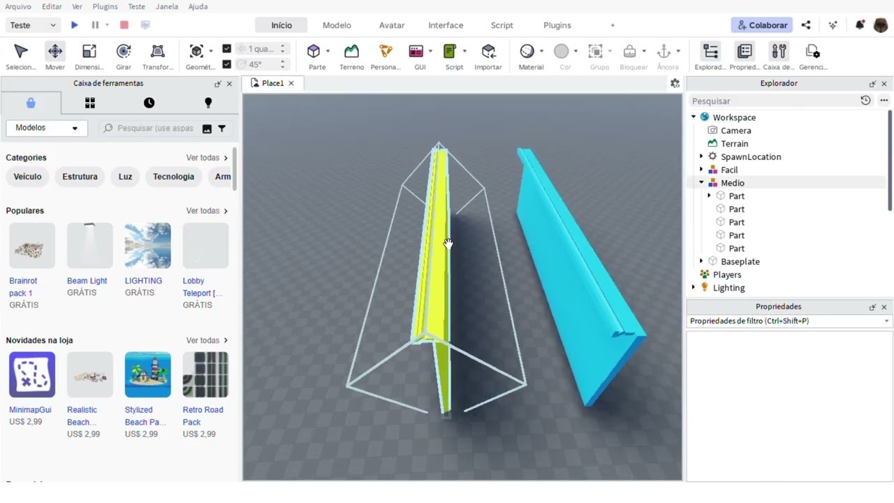Image resolution: width=894 pixels, height=503 pixels.
Task: Expand the Baseplate node
Action: (x=701, y=261)
